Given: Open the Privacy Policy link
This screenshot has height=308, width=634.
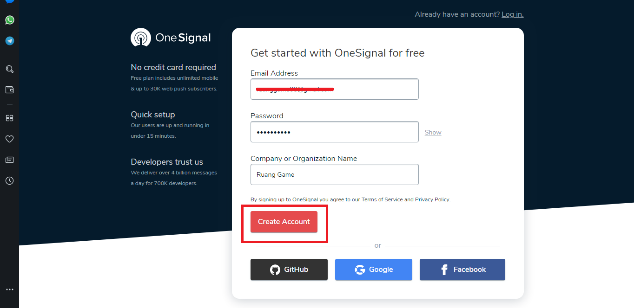Looking at the screenshot, I should tap(432, 199).
